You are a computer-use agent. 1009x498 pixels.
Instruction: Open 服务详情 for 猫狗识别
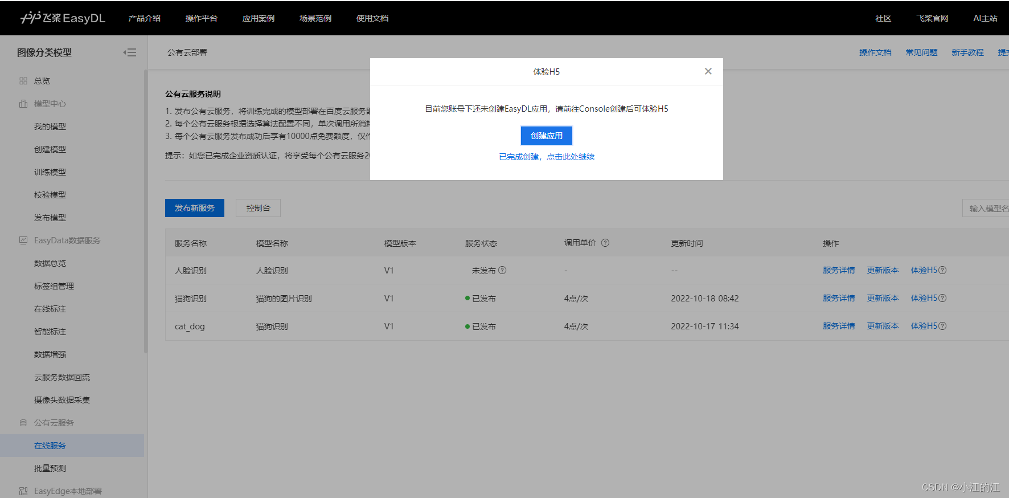tap(839, 298)
